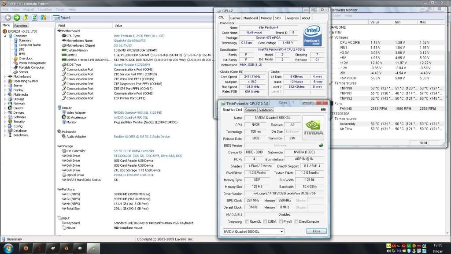Viewport: 451px width, 254px height.
Task: Select the Benchmark hourglass icon in the tree
Action: (10, 135)
